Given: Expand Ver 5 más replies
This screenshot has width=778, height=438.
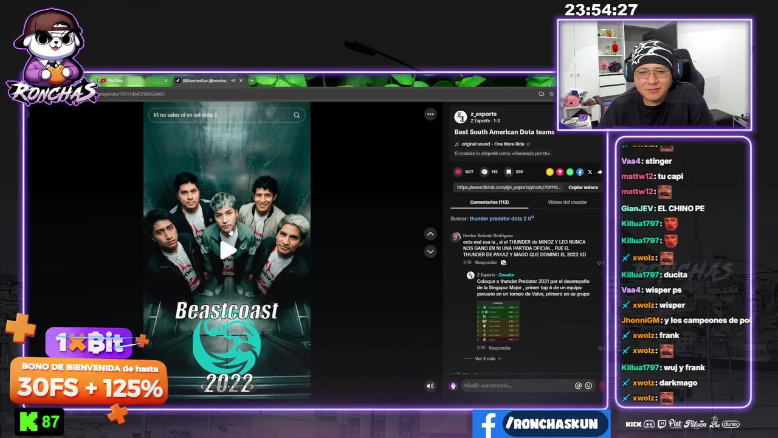Looking at the screenshot, I should (x=488, y=359).
